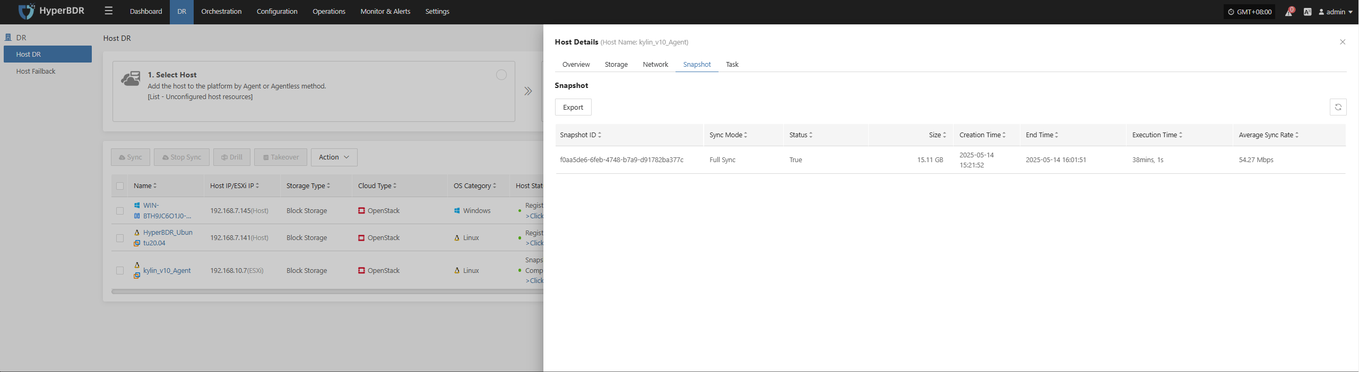Click the Windows icon beside WIN- host name
Image resolution: width=1359 pixels, height=372 pixels.
(x=137, y=205)
